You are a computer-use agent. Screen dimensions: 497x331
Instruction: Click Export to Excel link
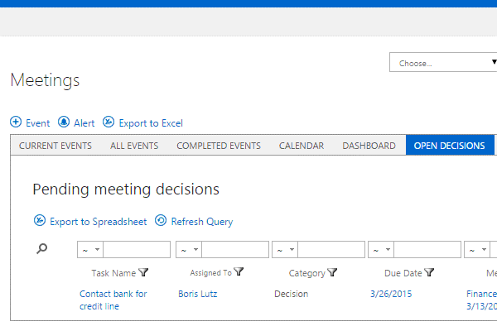click(x=151, y=123)
